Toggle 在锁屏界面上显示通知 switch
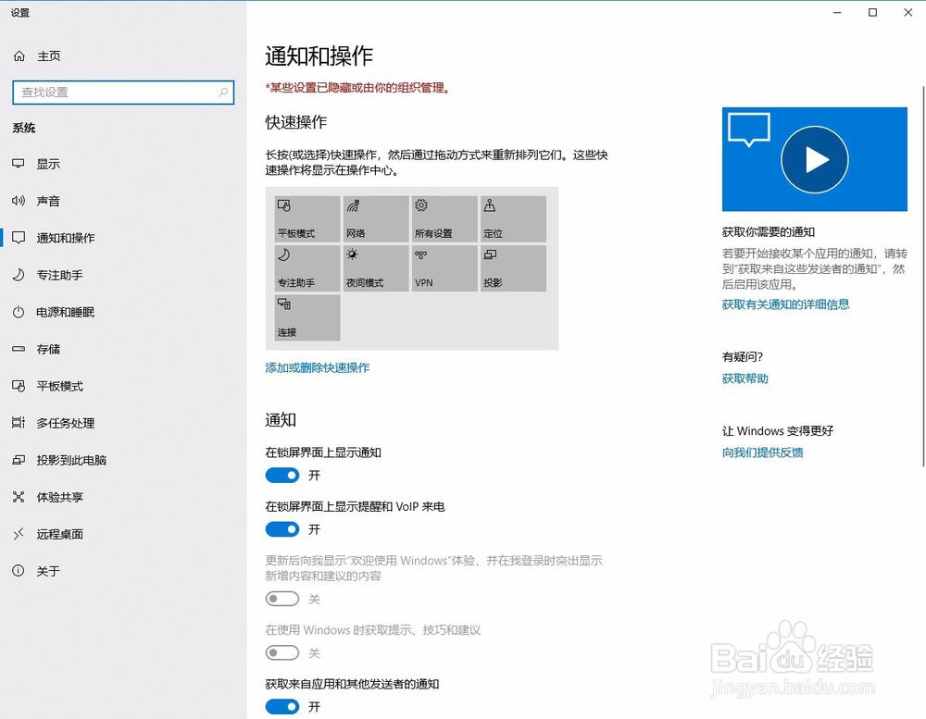926x719 pixels. coord(282,476)
